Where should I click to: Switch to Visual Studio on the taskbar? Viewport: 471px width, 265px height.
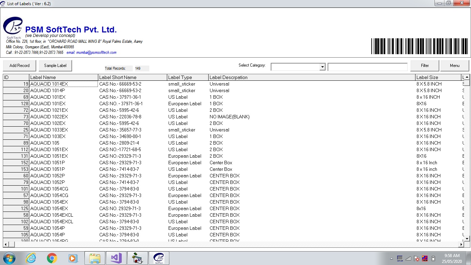116,258
